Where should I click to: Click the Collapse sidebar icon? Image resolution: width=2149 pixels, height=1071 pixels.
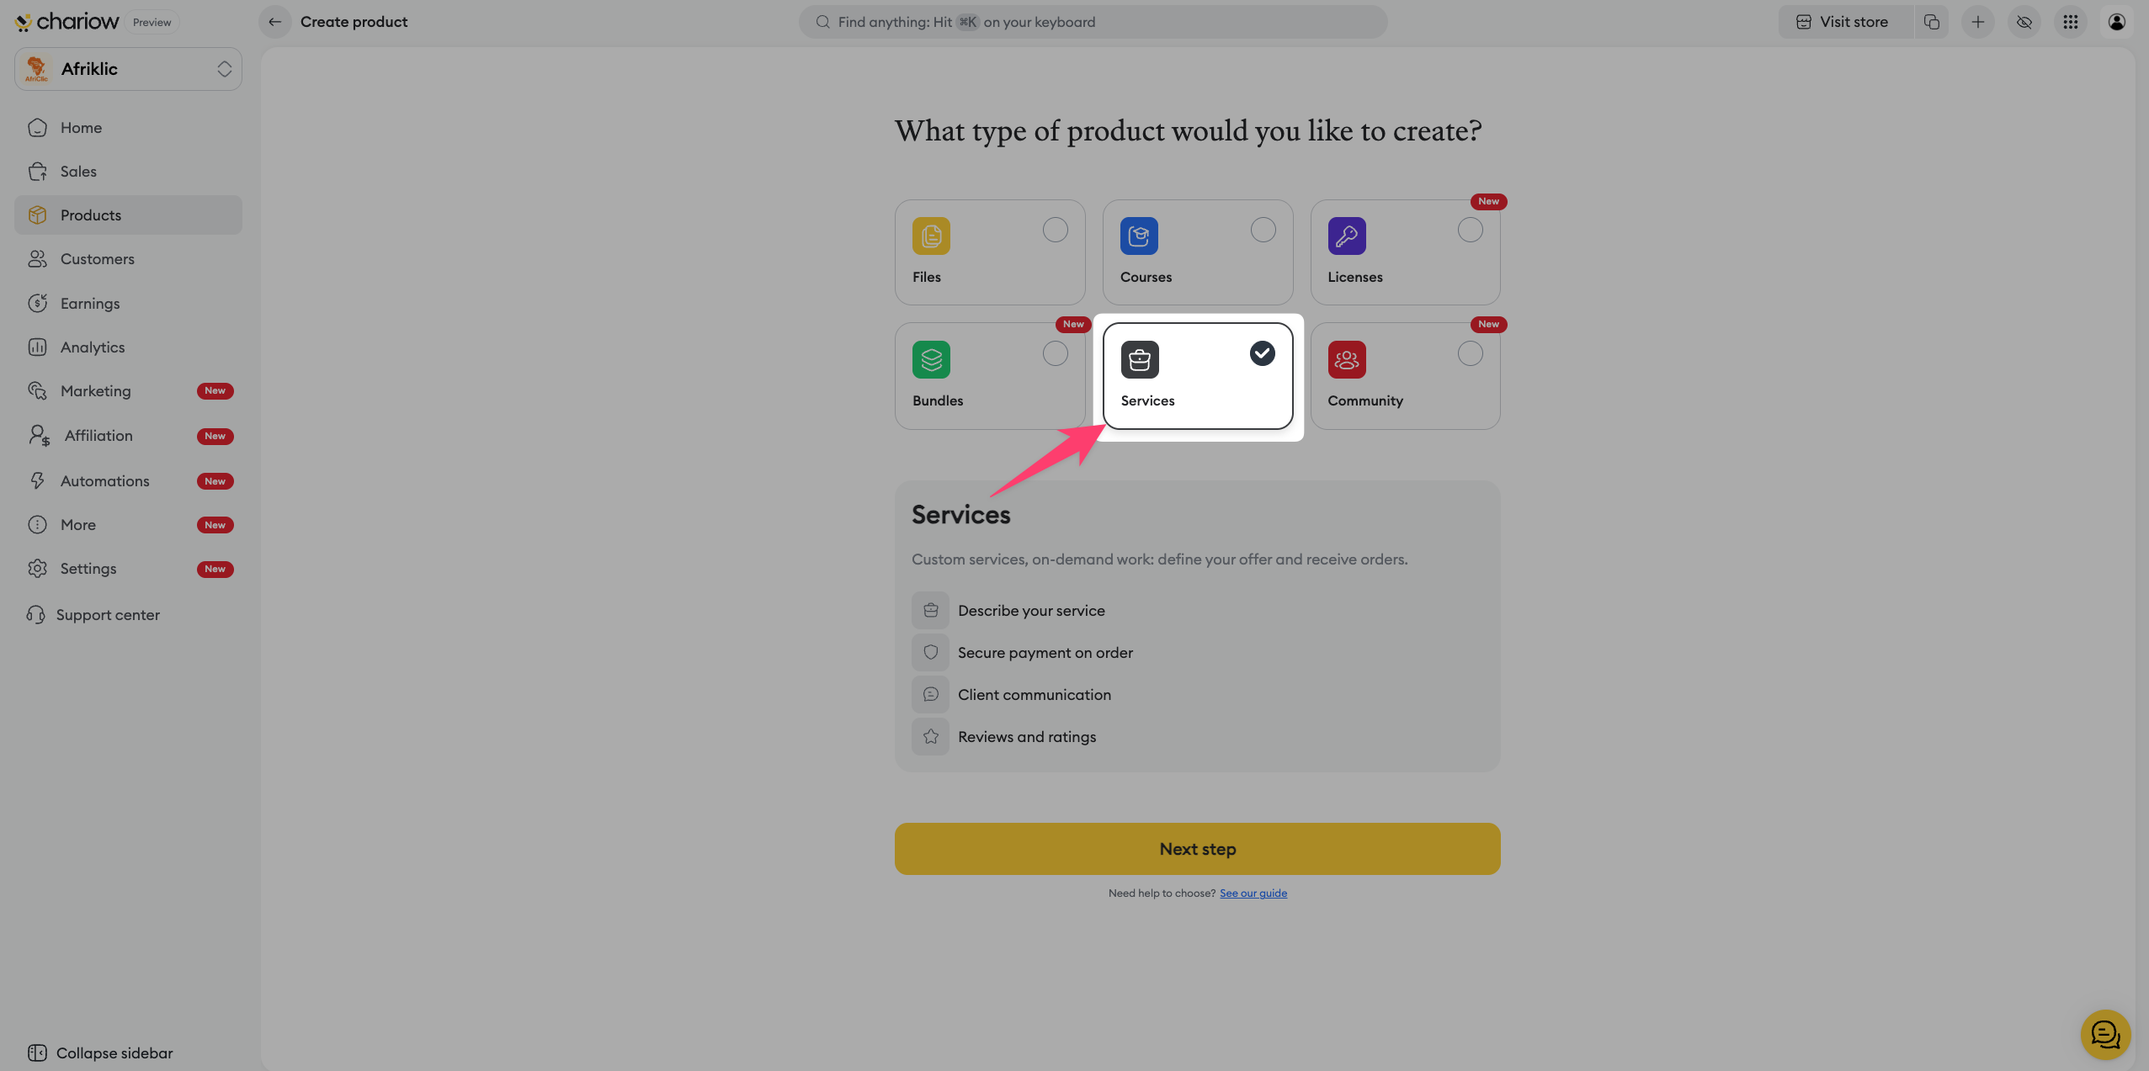37,1052
